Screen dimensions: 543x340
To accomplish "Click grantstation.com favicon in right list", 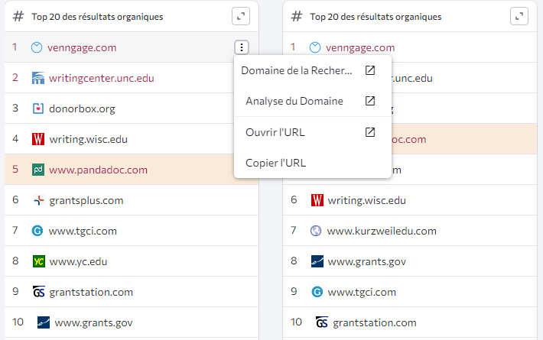I will tap(322, 322).
